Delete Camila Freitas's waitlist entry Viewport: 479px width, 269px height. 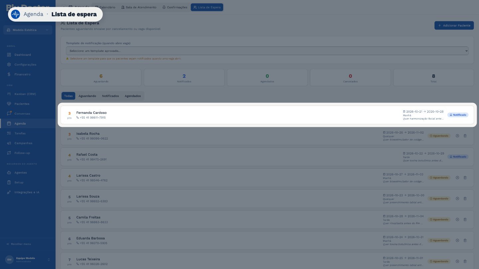click(465, 220)
